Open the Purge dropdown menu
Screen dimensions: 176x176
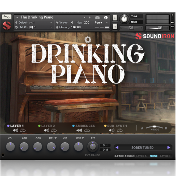101,23
